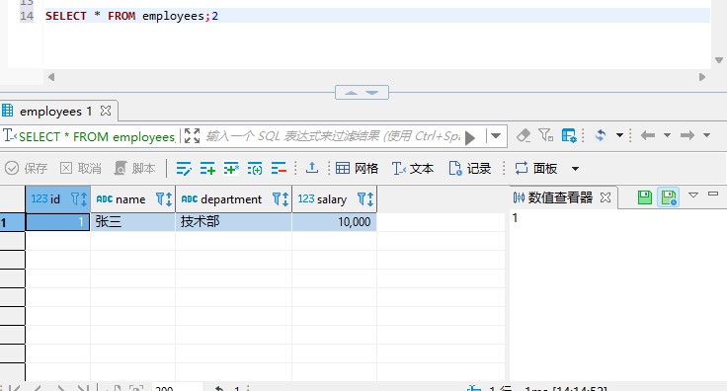The height and width of the screenshot is (391, 727).
Task: Click the green save icon in value viewer
Action: pyautogui.click(x=644, y=197)
